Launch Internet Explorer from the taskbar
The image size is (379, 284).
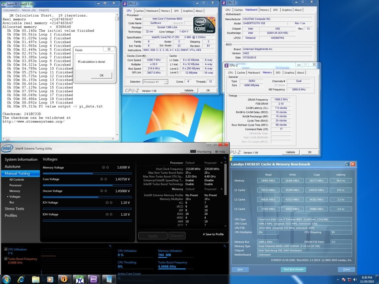pyautogui.click(x=21, y=279)
